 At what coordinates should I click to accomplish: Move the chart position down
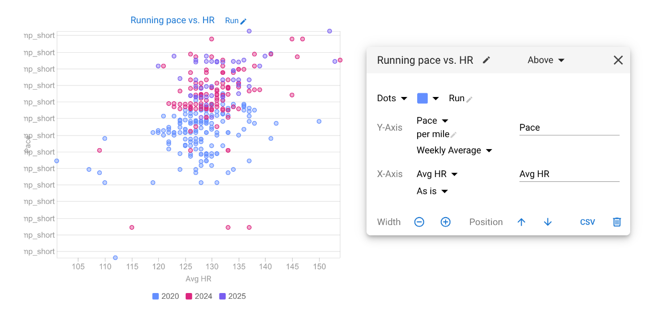[x=547, y=222]
